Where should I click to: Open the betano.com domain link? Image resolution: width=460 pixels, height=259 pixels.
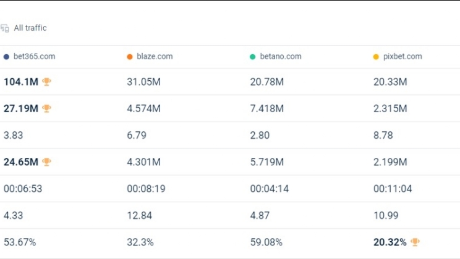click(x=281, y=57)
